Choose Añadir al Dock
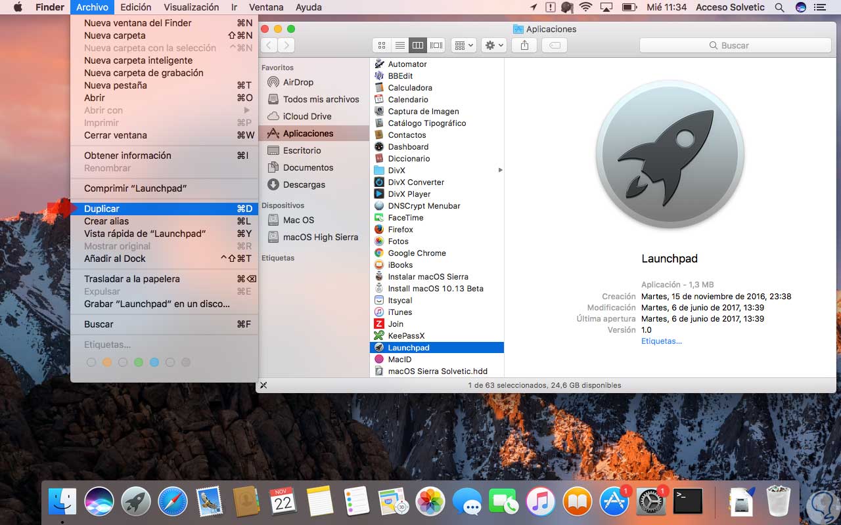This screenshot has width=841, height=525. (164, 259)
